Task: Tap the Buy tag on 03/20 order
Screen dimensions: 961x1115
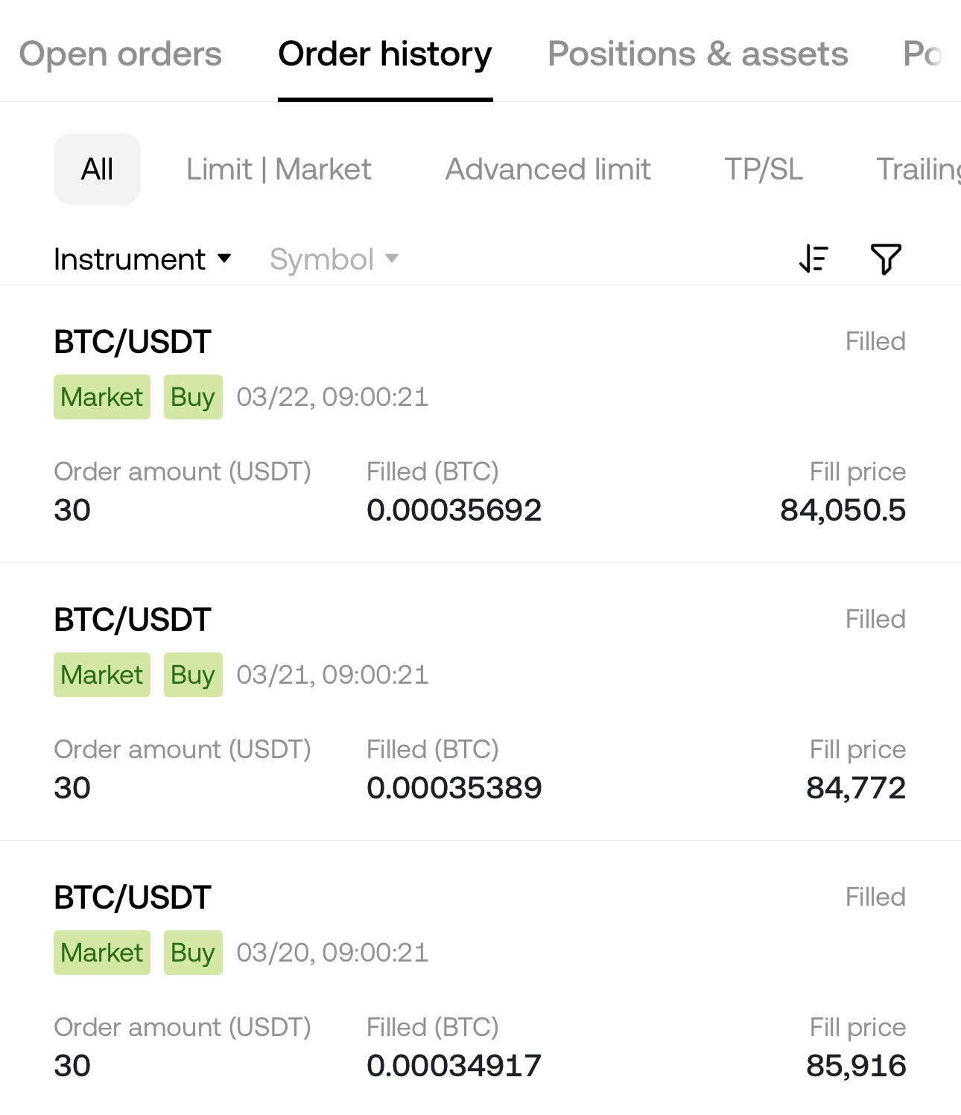Action: tap(193, 953)
